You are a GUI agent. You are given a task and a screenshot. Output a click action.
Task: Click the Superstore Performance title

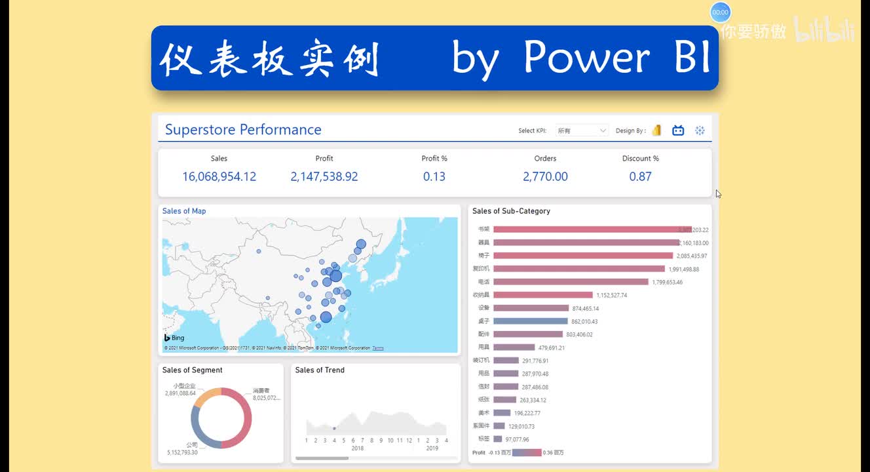tap(243, 130)
